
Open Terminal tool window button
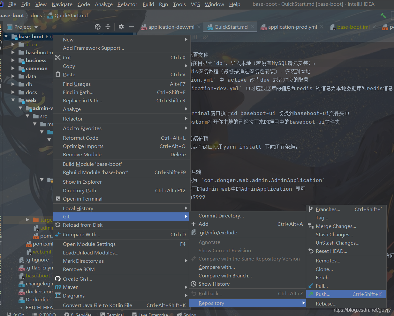coord(112,314)
